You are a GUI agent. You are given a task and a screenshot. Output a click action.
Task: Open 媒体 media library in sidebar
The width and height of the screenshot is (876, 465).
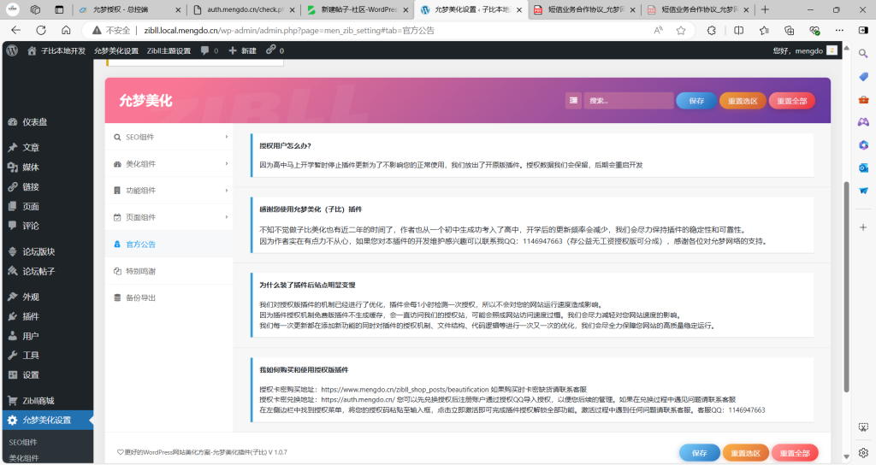[x=30, y=167]
